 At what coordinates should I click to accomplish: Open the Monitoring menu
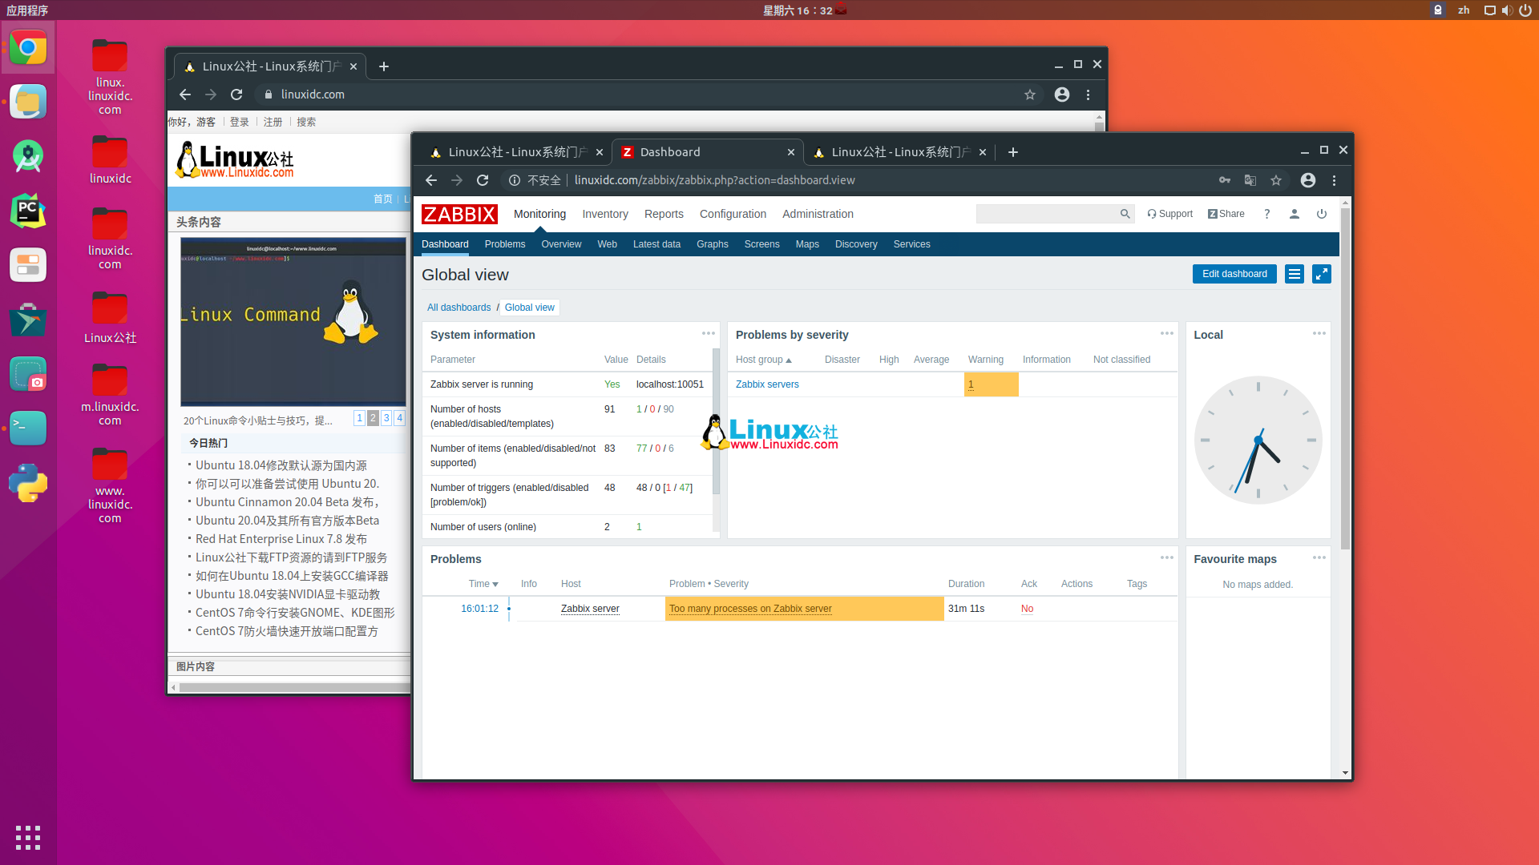(539, 214)
